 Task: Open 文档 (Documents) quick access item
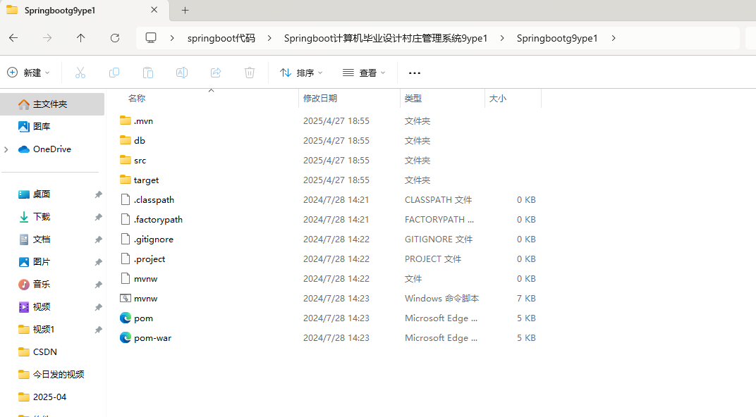[42, 239]
